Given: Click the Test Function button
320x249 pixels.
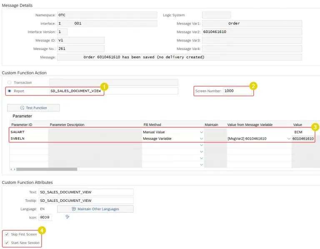Looking at the screenshot, I should point(33,108).
